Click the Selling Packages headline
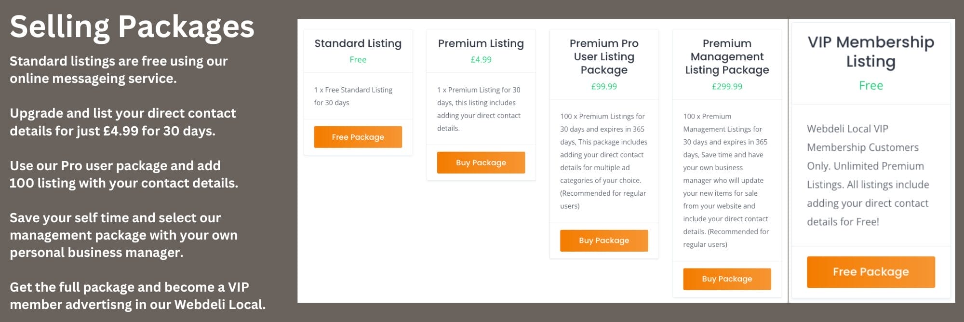 [132, 26]
